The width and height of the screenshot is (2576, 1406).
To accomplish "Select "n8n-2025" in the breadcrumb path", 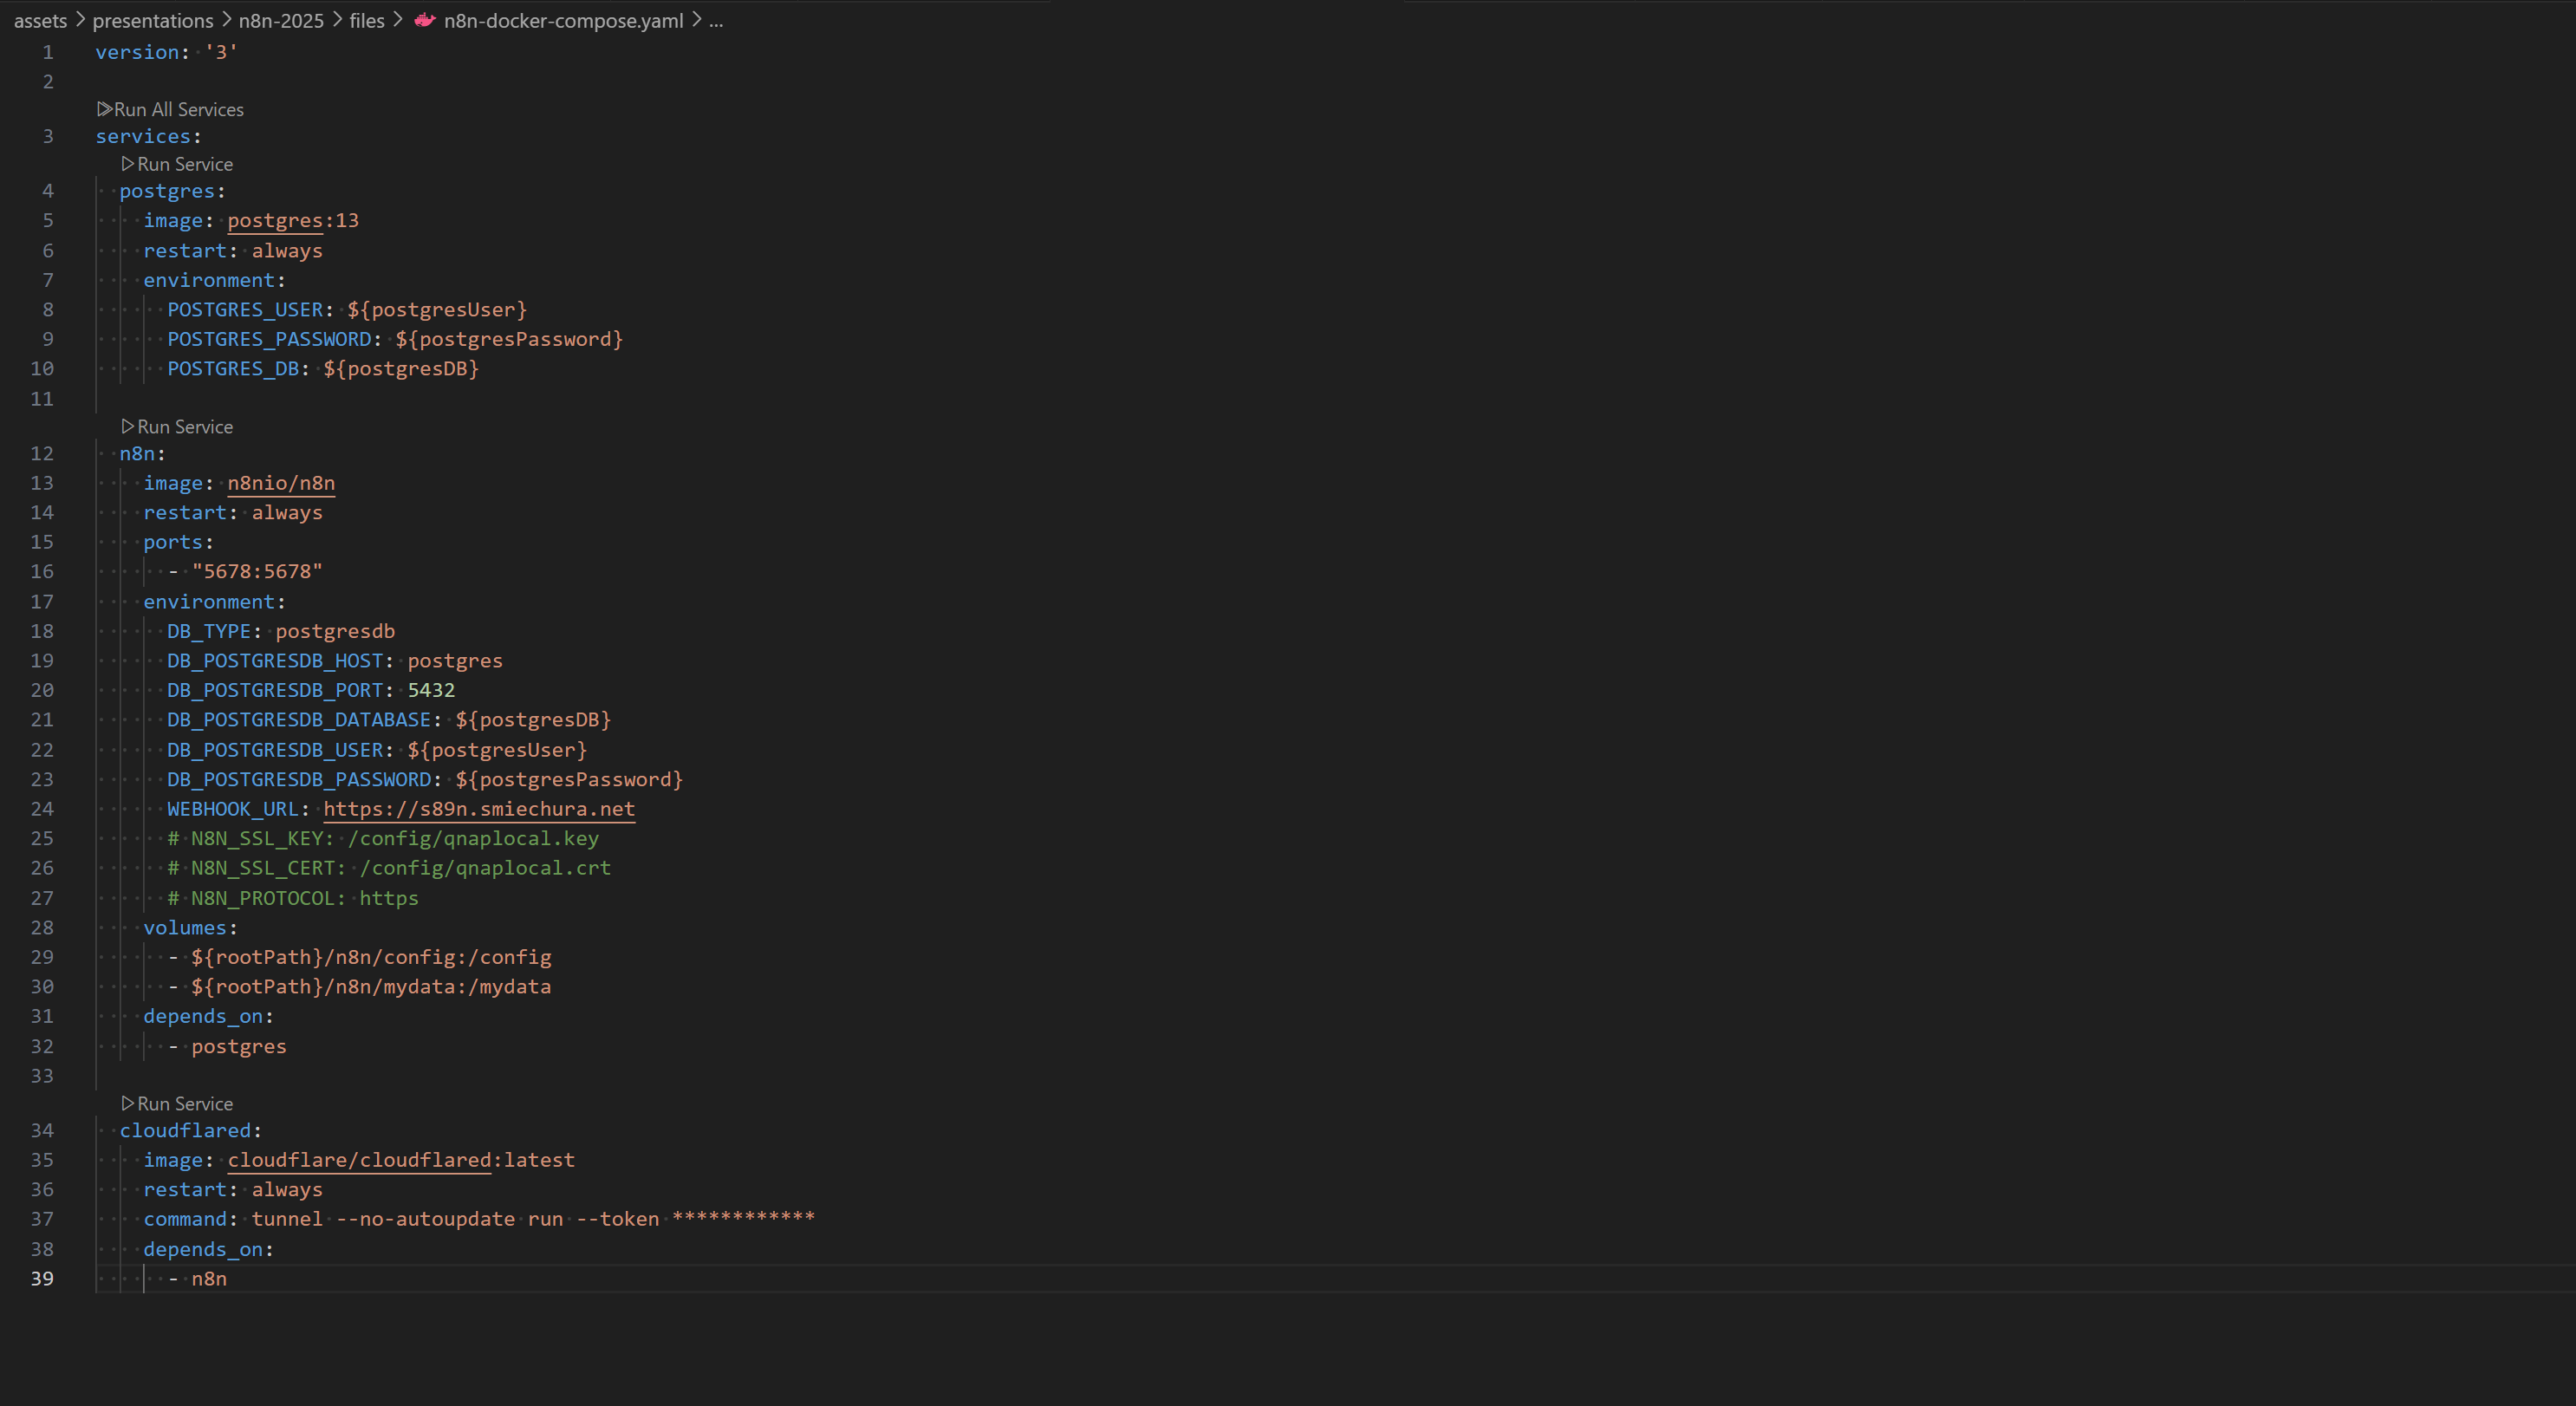I will pos(280,20).
